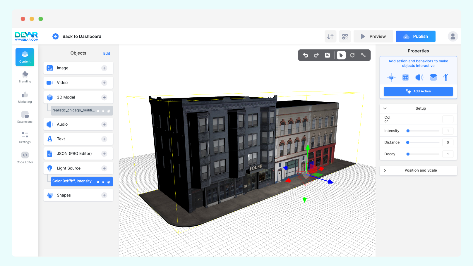Screen dimensions: 473x266
Task: Click the Edit link beside Objects
Action: [107, 53]
